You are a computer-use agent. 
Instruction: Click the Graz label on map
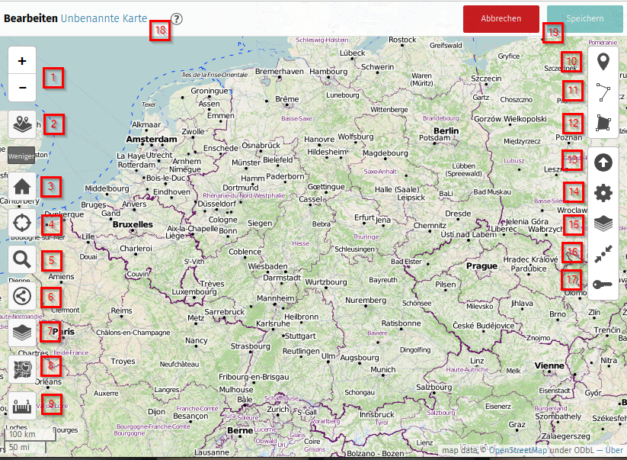pyautogui.click(x=517, y=424)
